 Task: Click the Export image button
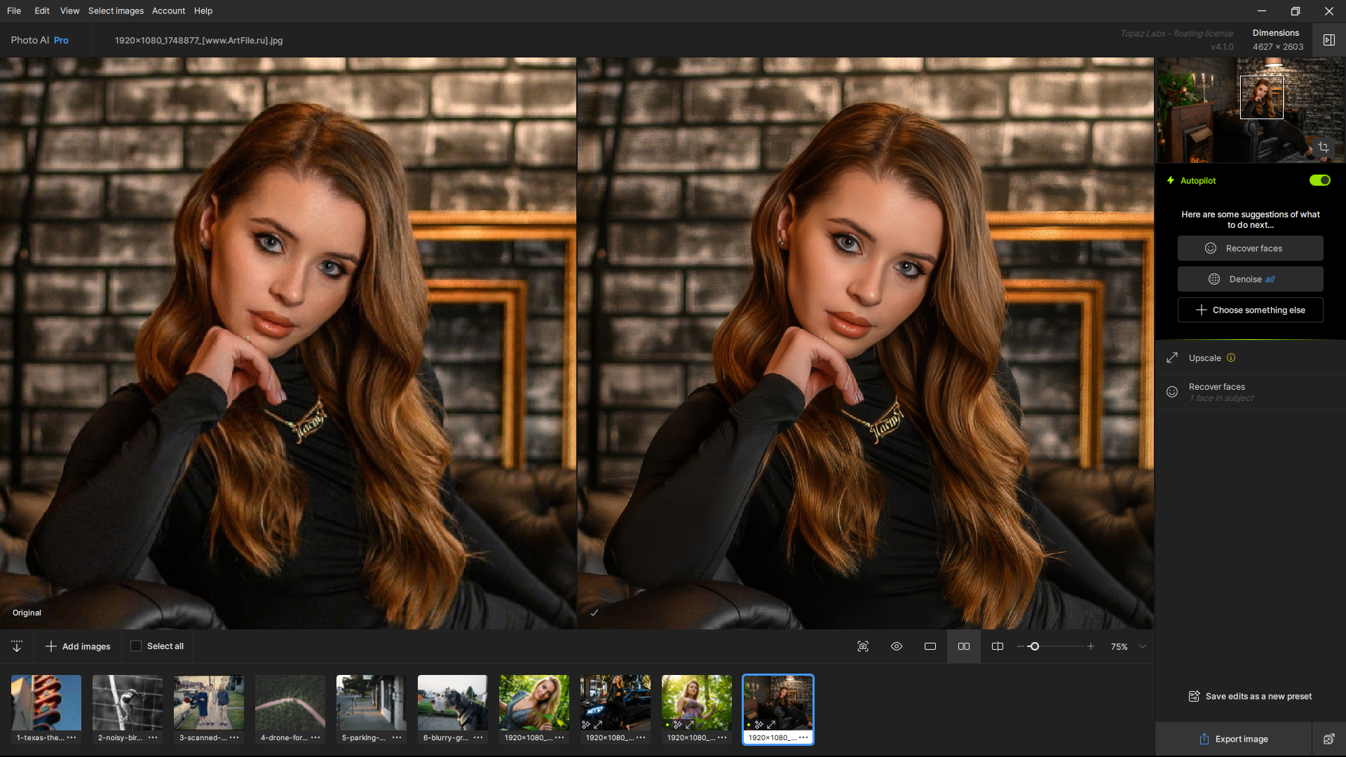pos(1233,739)
